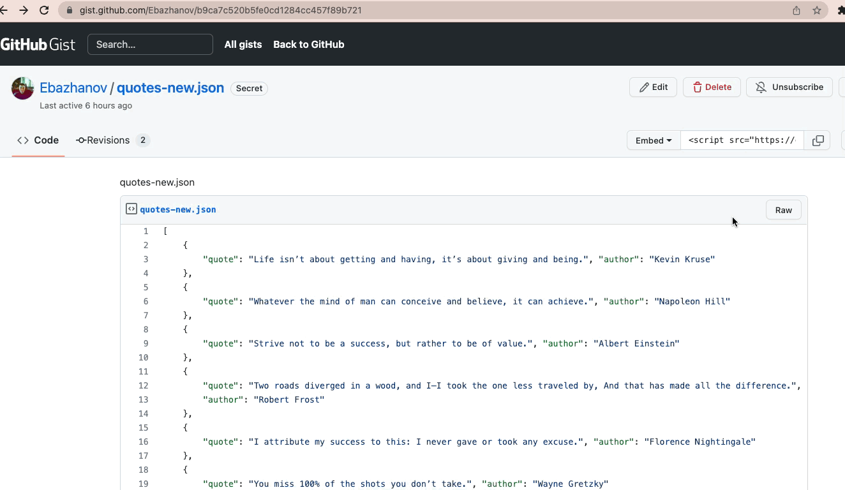Click the plain quotes-new.json heading text
The image size is (845, 490).
pyautogui.click(x=157, y=182)
